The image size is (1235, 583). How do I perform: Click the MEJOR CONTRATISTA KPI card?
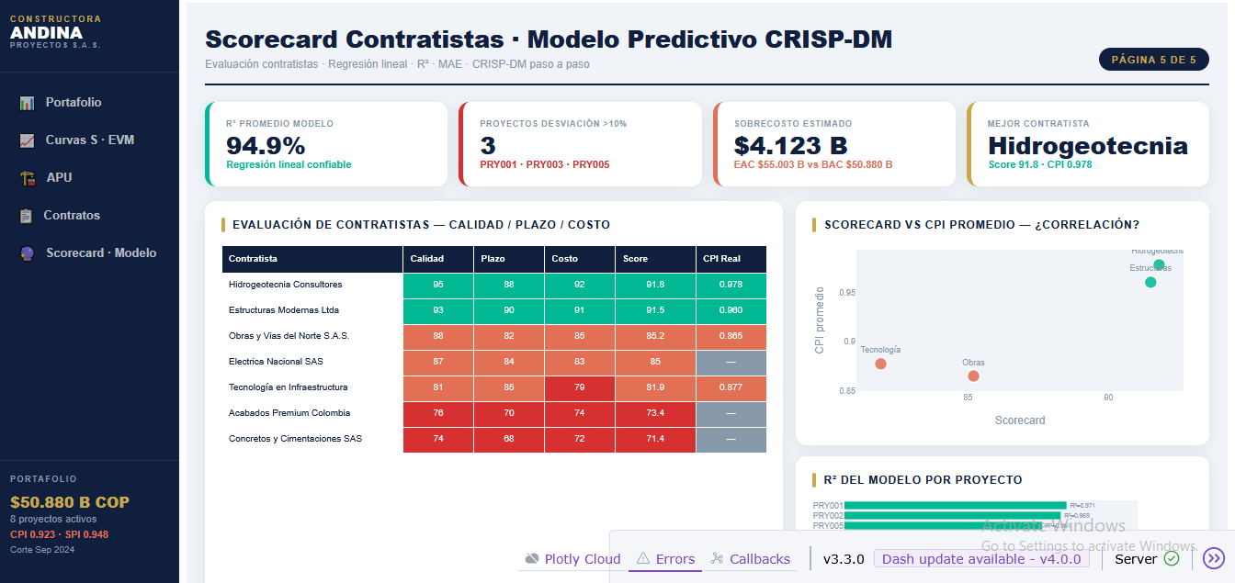pyautogui.click(x=1088, y=143)
